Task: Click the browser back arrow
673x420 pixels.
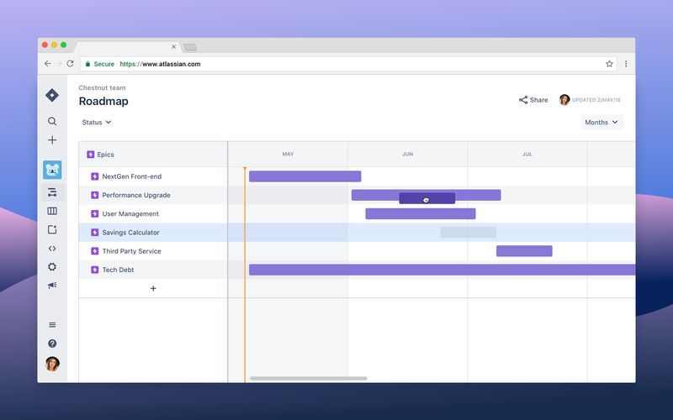Action: coord(47,64)
